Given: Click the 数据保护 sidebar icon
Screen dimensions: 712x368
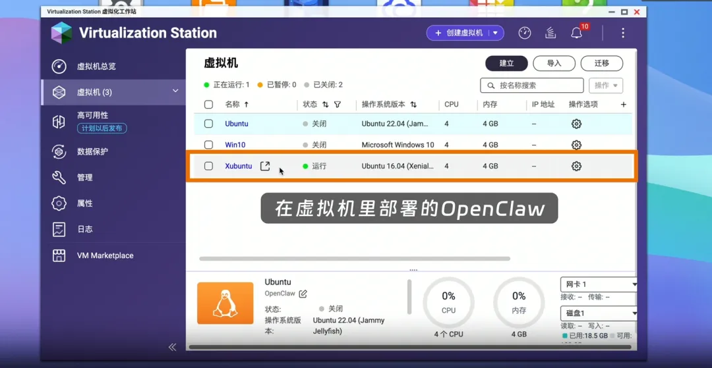Looking at the screenshot, I should tap(59, 152).
